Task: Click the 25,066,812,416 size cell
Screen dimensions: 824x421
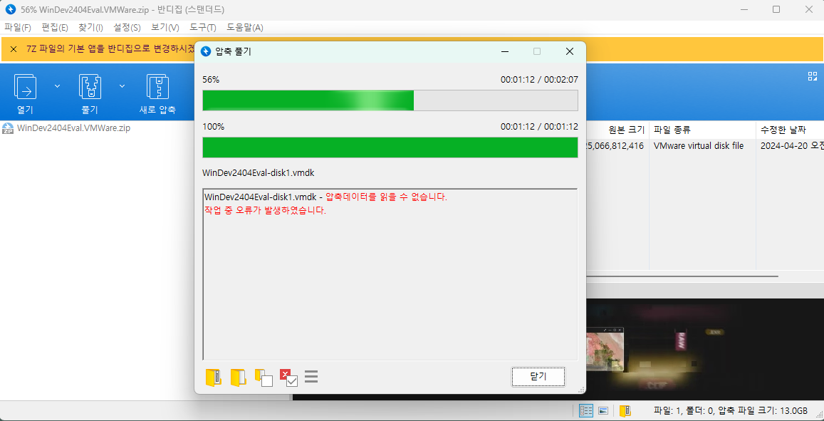Action: [x=615, y=146]
